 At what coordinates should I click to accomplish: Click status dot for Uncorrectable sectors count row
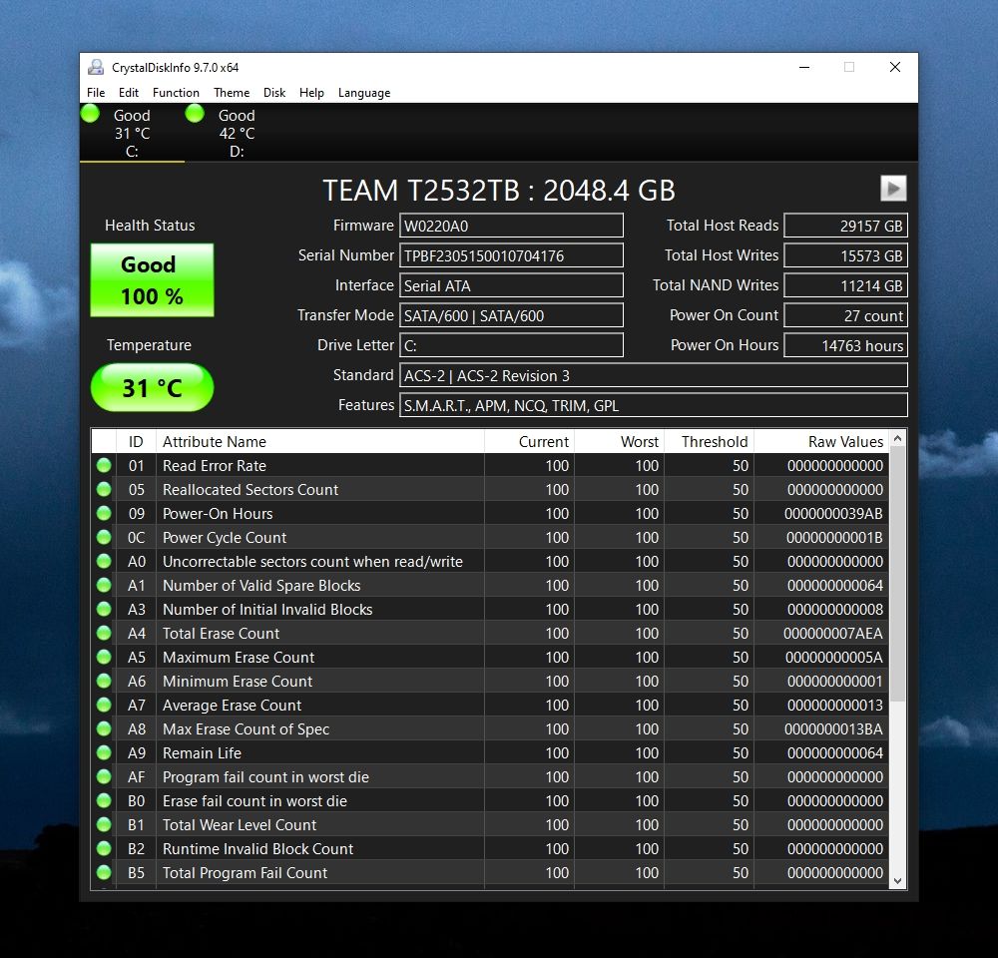click(104, 562)
